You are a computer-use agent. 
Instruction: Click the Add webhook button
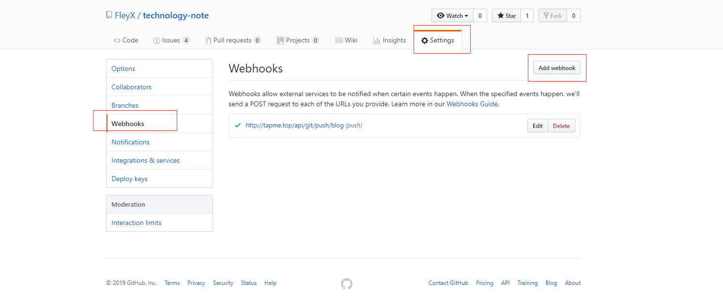556,68
